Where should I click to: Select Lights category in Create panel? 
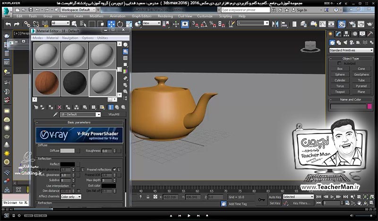coord(345,43)
